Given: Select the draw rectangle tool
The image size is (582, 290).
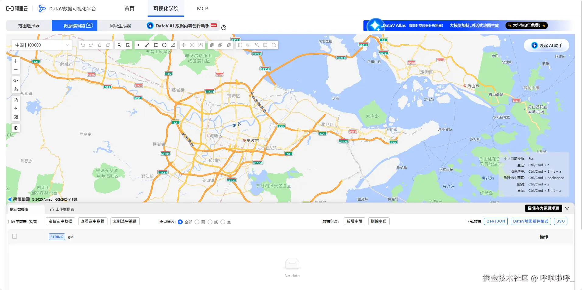Looking at the screenshot, I should (156, 45).
